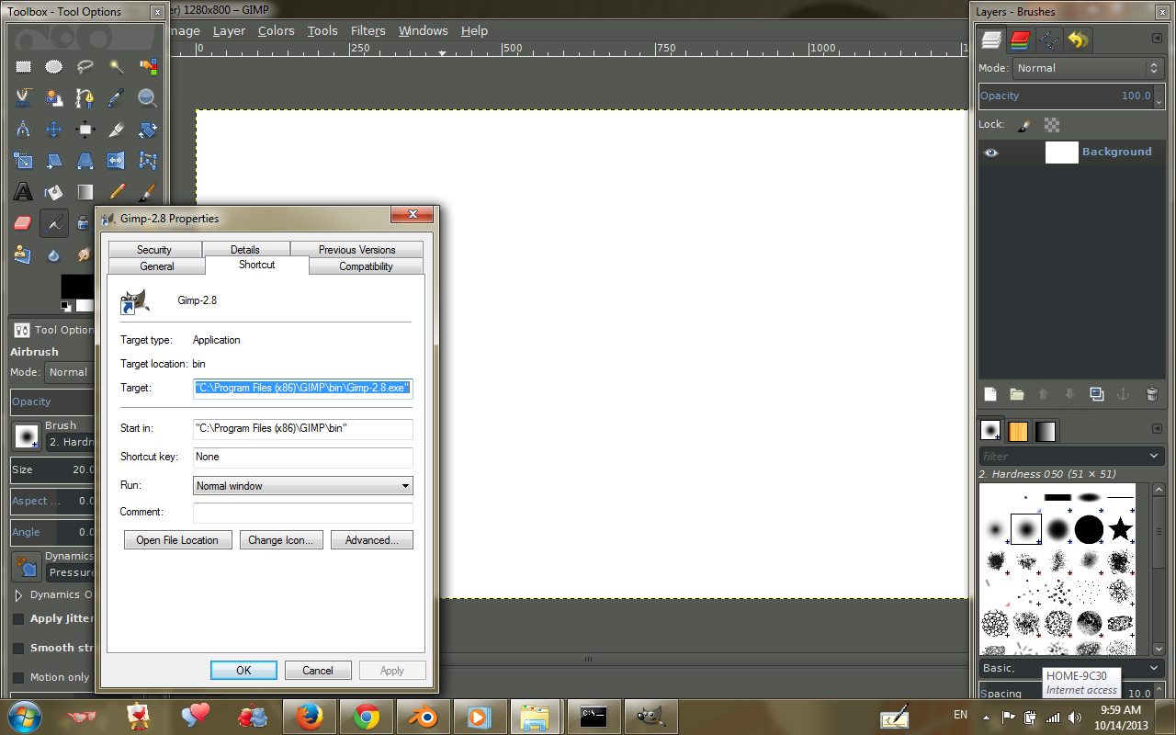The height and width of the screenshot is (735, 1176).
Task: Select the Fuzzy Select magic wand tool
Action: click(x=117, y=66)
